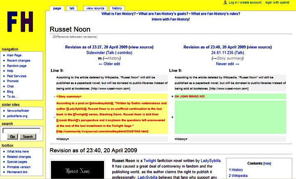Click the Older edit link
Screen dimensions: 296x179
click(109, 64)
